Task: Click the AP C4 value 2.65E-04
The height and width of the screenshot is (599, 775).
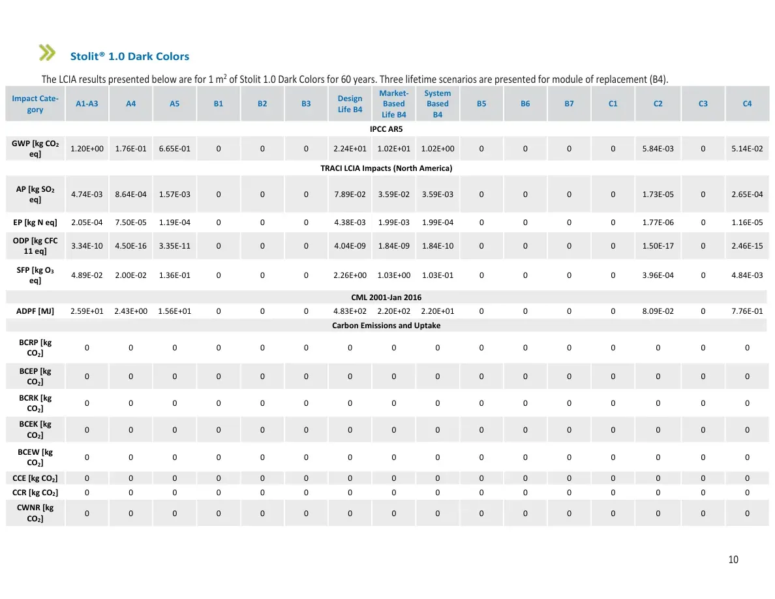Action: point(748,194)
